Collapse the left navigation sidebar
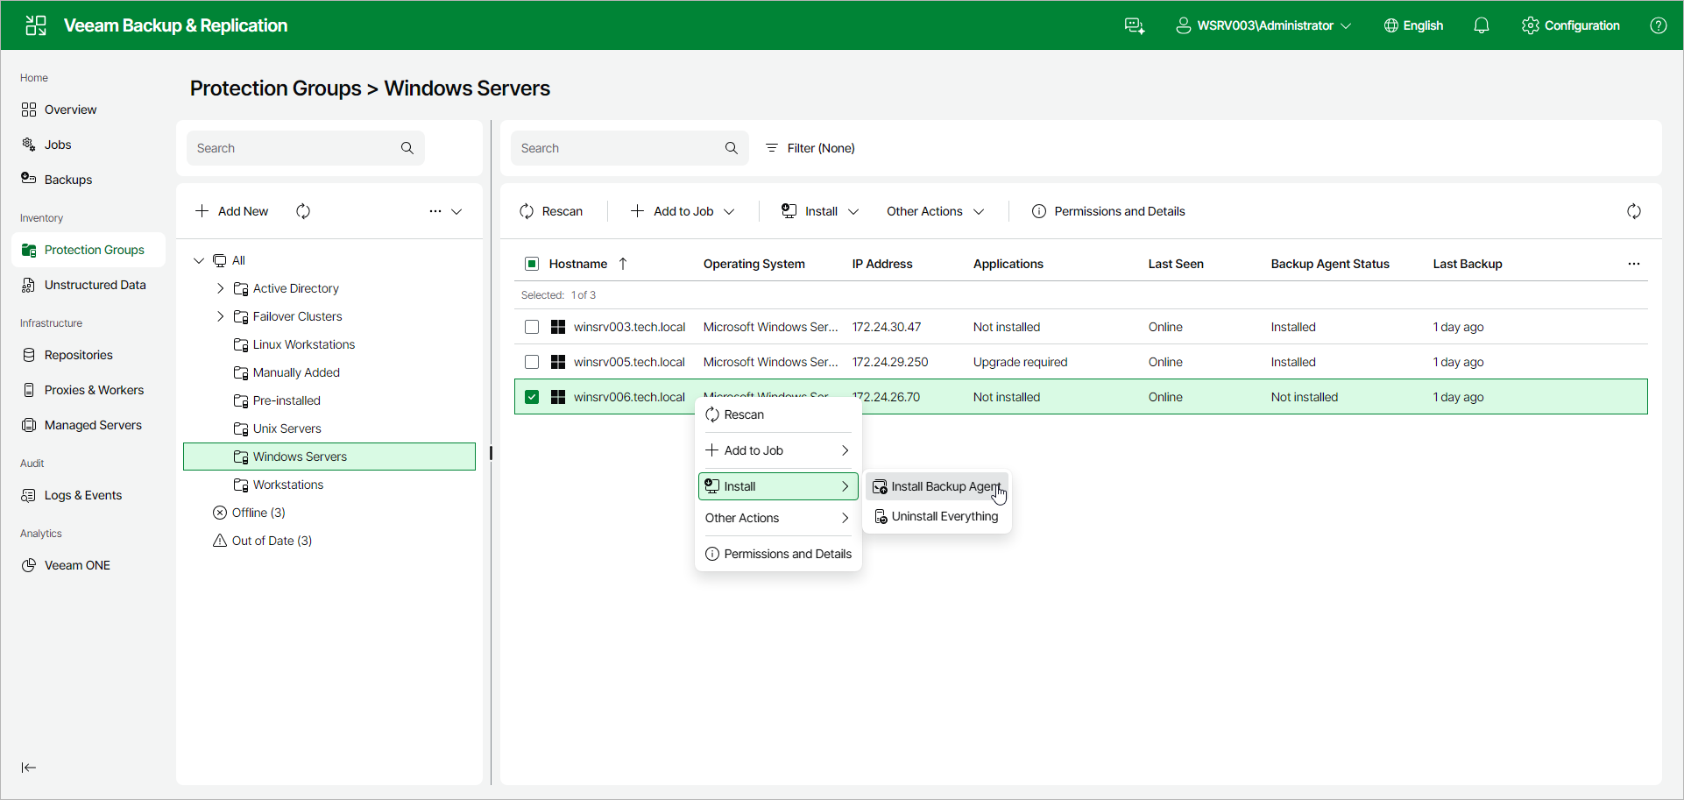1684x800 pixels. pos(29,768)
